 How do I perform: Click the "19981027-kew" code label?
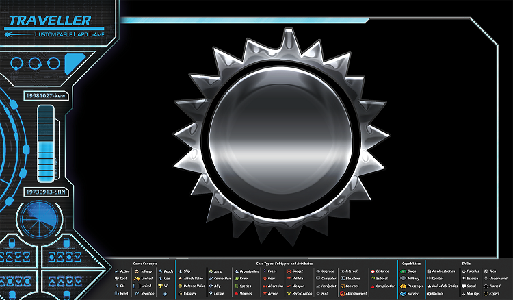point(46,96)
